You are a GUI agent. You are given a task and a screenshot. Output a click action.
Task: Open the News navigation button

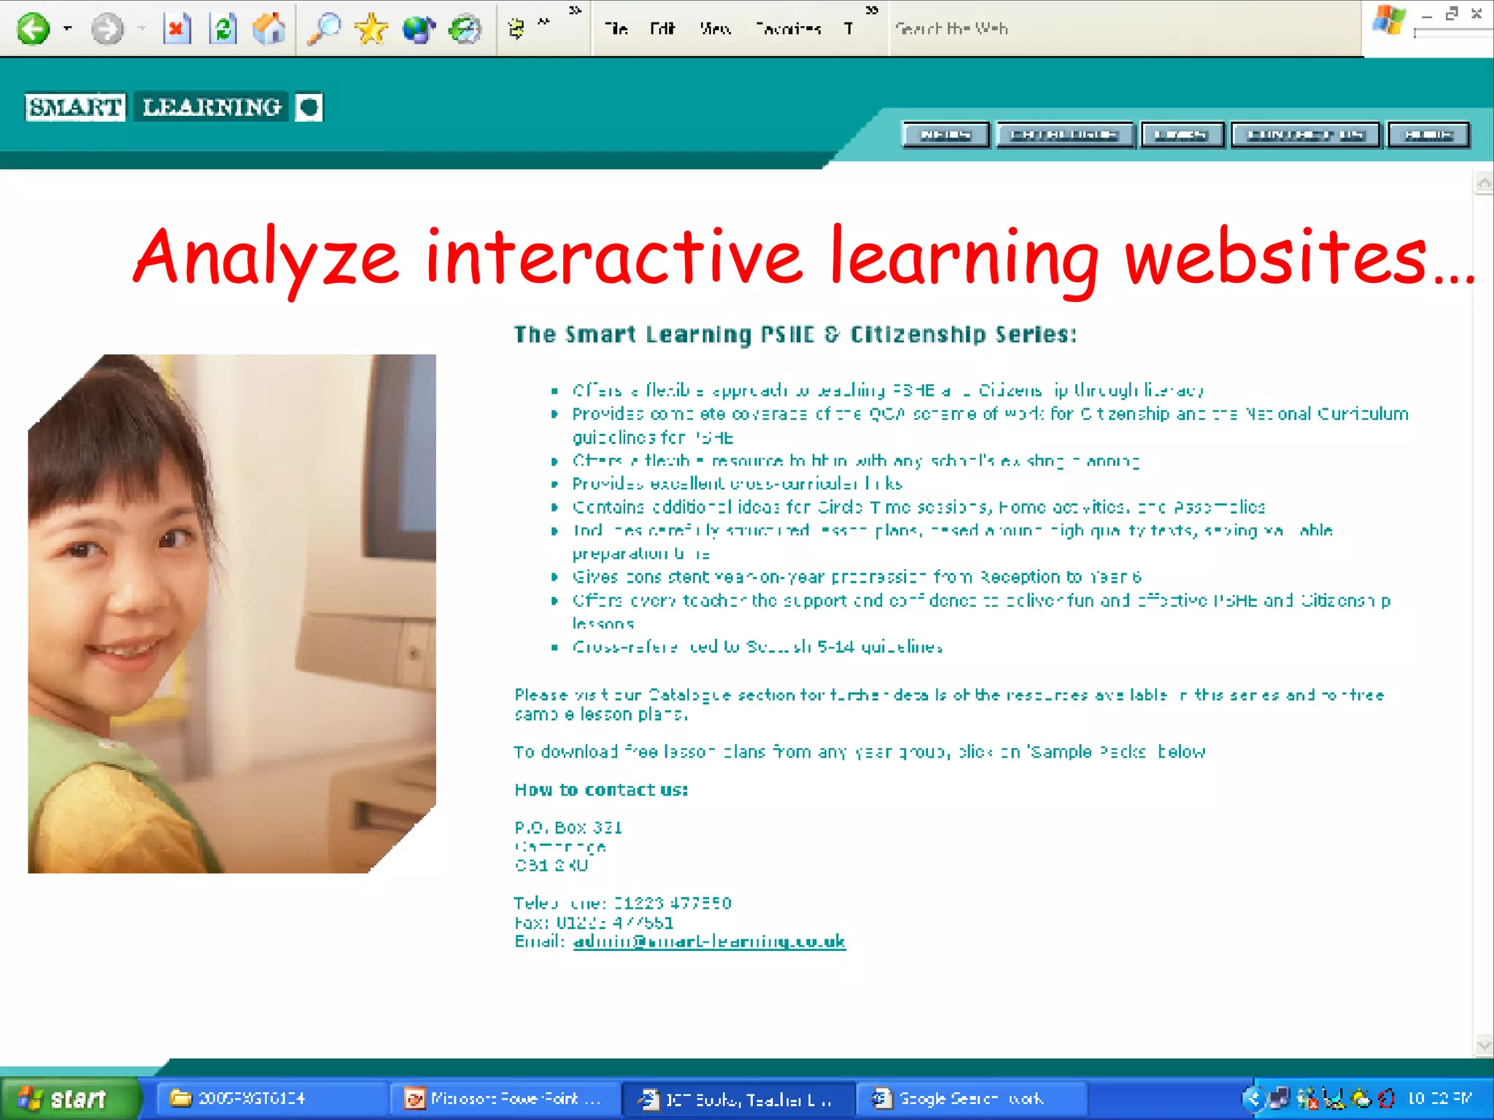click(945, 135)
